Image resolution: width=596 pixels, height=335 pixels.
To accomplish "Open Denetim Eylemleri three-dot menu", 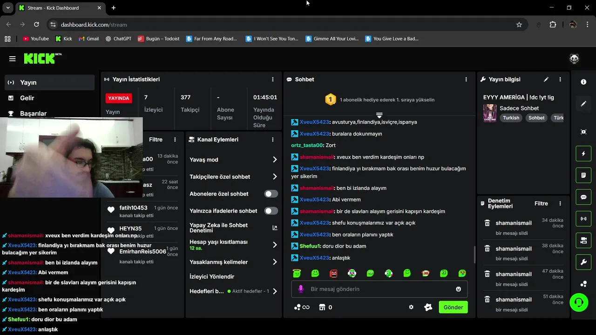I will click(x=560, y=203).
